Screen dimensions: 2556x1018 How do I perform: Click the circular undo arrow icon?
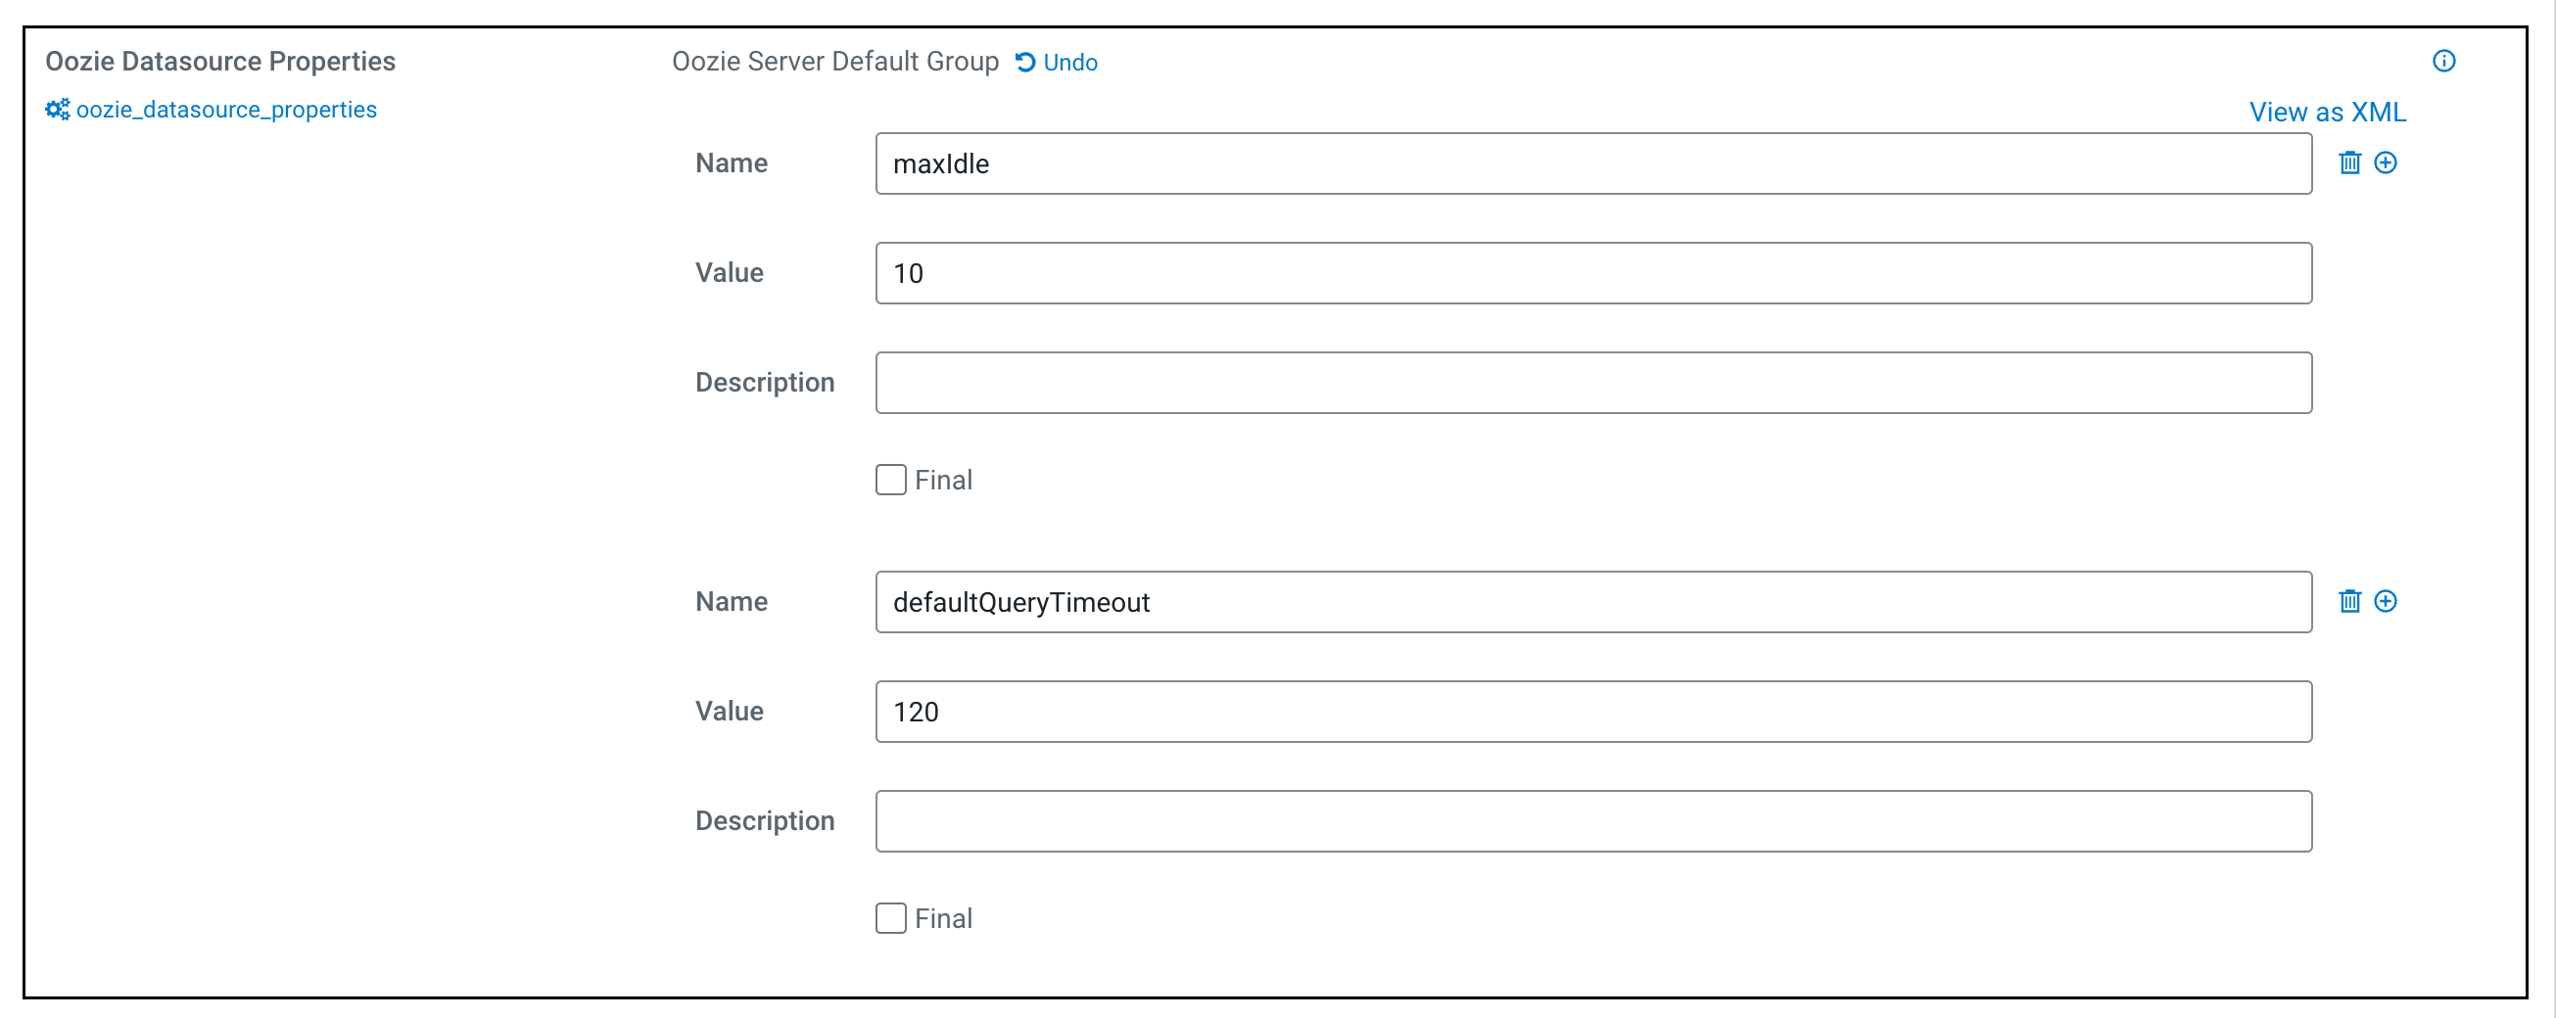coord(1025,63)
